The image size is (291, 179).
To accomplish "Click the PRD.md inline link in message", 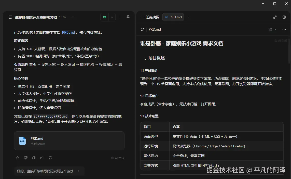I will pos(68,32).
